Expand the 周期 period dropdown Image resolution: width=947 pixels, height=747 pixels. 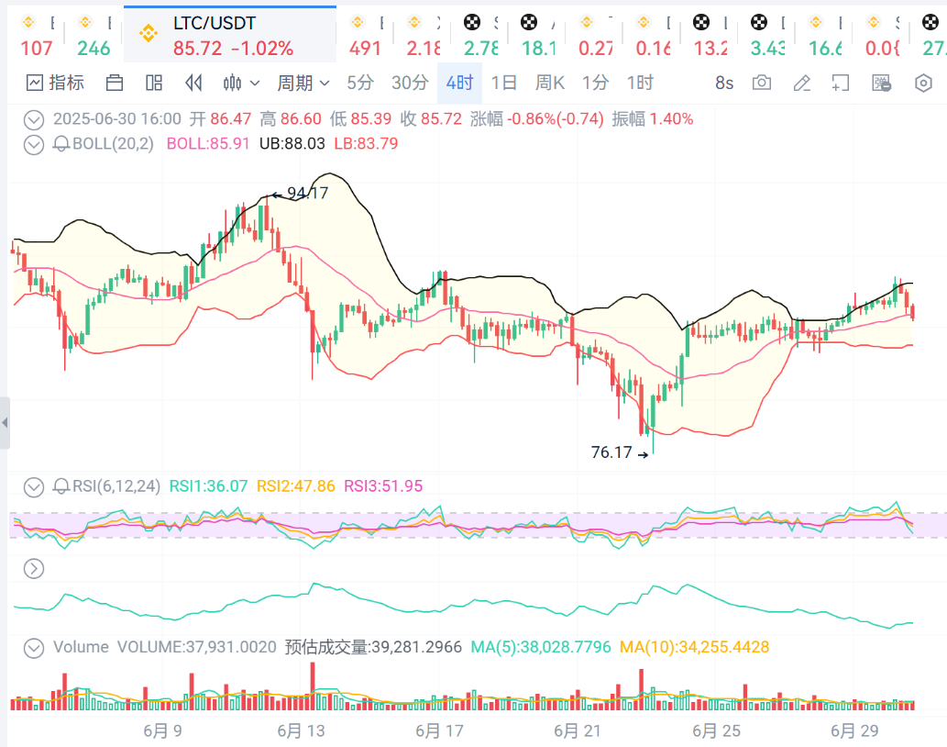(303, 83)
